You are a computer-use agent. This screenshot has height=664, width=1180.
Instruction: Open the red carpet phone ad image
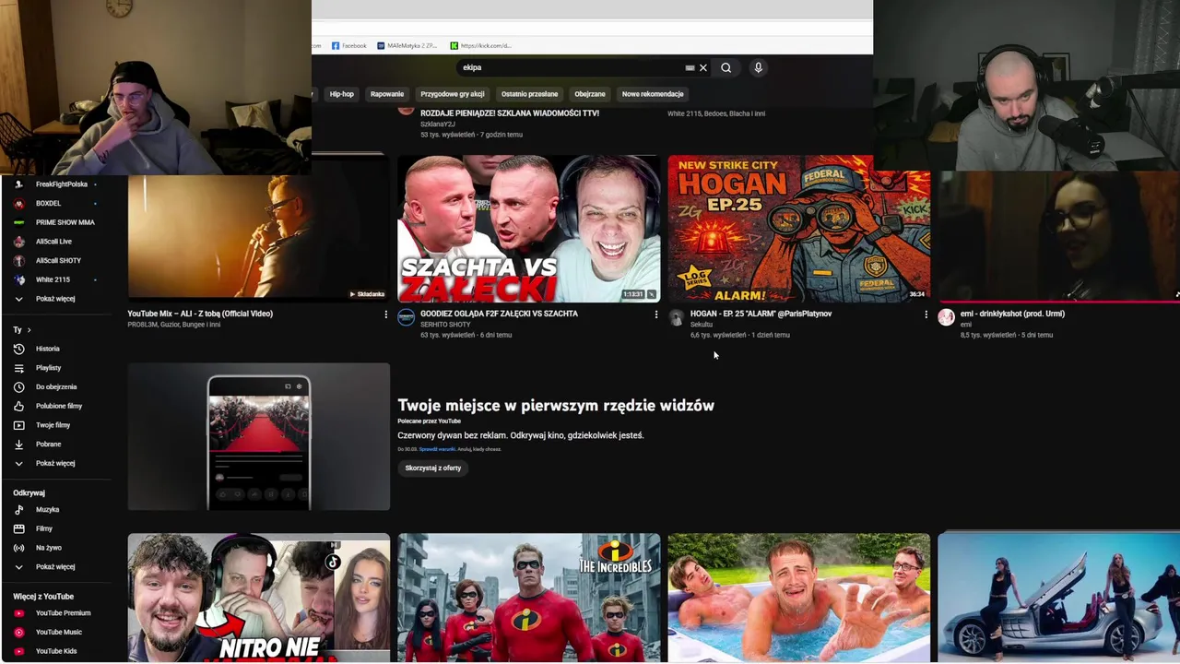pyautogui.click(x=258, y=436)
